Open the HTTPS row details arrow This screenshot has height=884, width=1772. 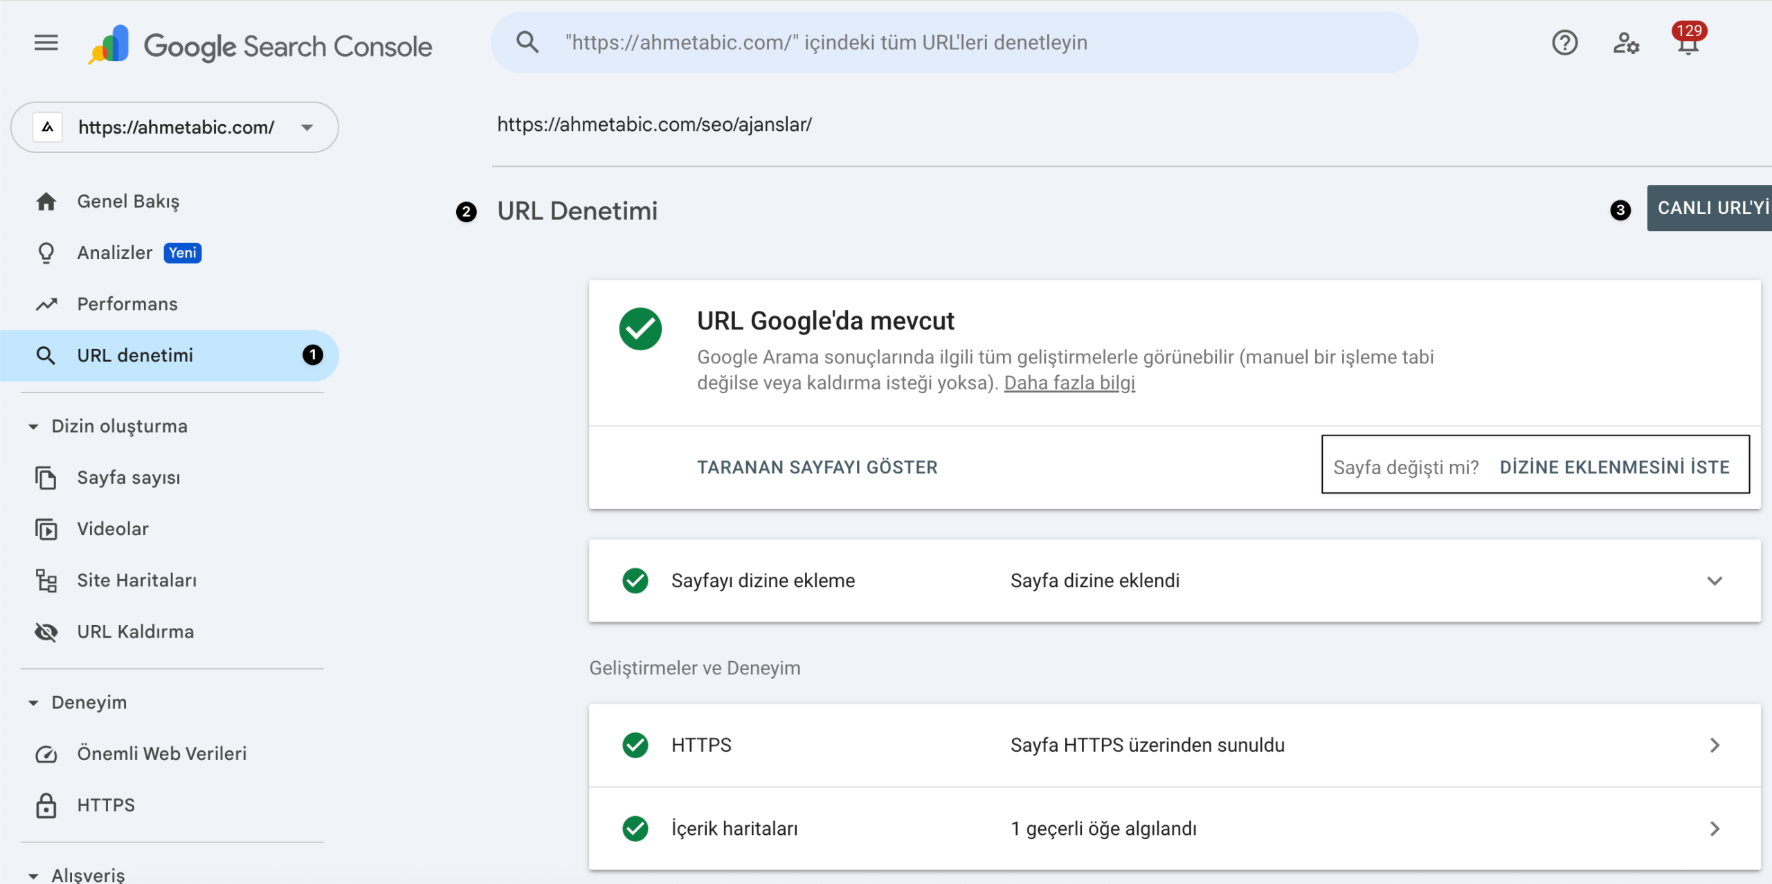[1715, 746]
